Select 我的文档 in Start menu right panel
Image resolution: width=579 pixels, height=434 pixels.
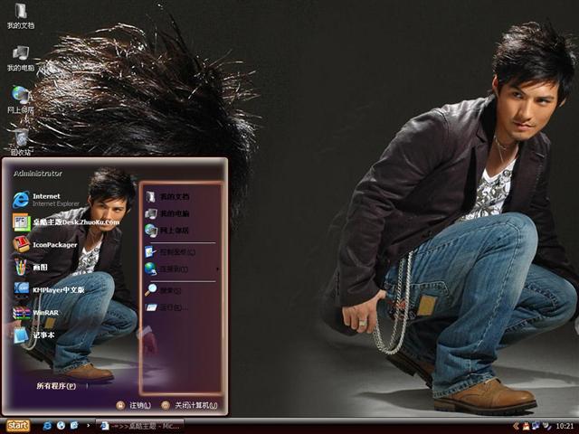coord(174,196)
